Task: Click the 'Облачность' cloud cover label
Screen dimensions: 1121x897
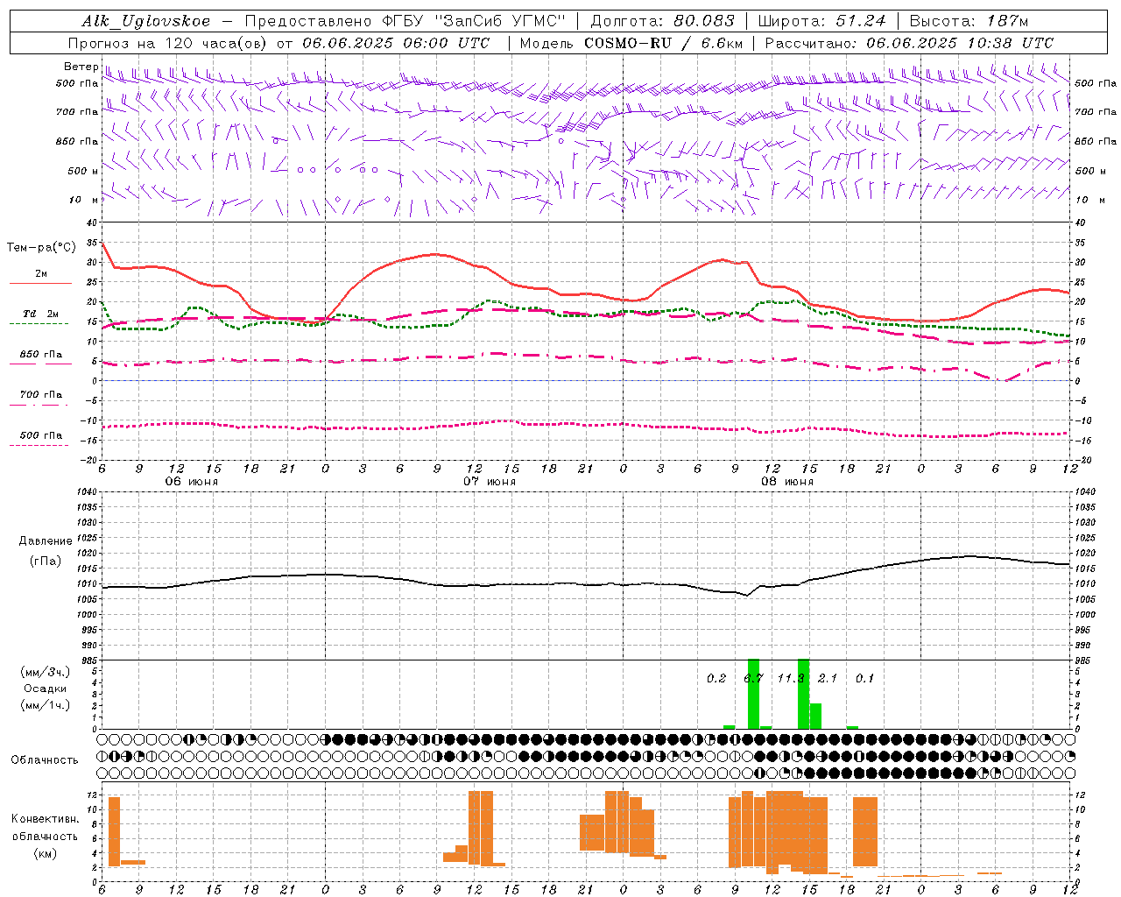Action: click(x=45, y=759)
